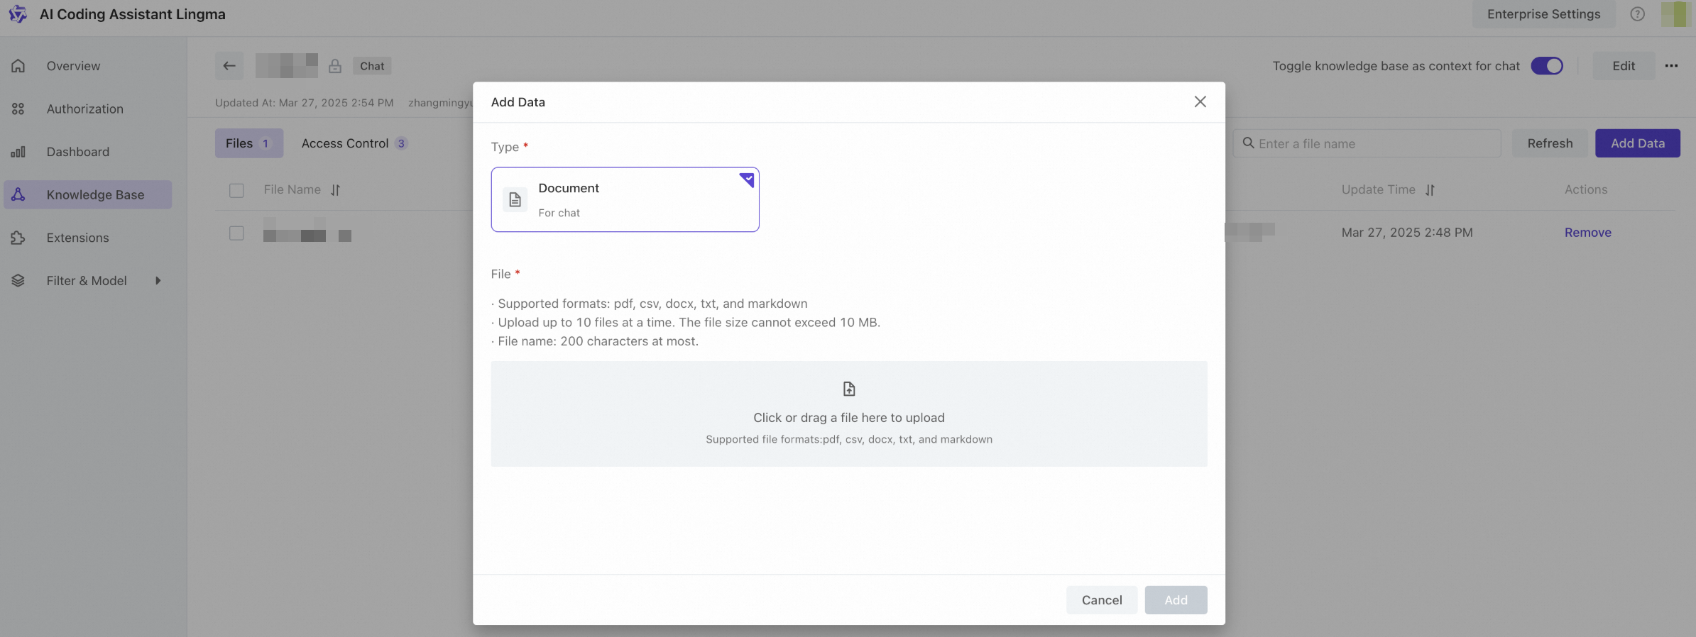1696x637 pixels.
Task: Click the Files count badge 1
Action: click(266, 143)
